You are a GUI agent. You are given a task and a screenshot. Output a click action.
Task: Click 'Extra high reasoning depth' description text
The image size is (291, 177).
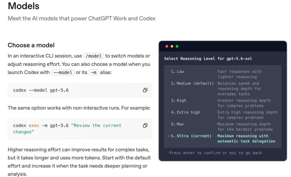(247, 115)
